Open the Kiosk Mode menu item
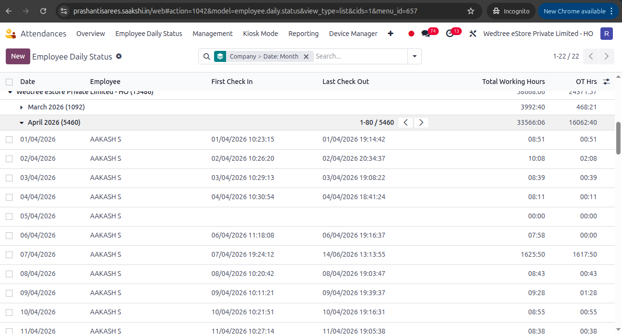 [x=261, y=34]
